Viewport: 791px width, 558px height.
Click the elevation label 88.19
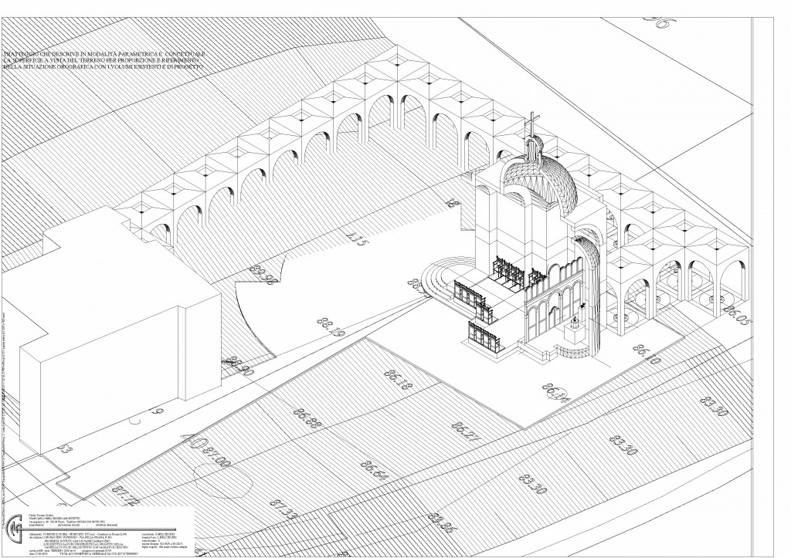pyautogui.click(x=330, y=327)
